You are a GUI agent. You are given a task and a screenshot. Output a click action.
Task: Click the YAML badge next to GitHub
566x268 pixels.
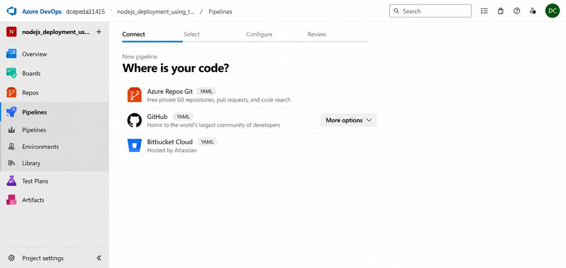pyautogui.click(x=183, y=117)
